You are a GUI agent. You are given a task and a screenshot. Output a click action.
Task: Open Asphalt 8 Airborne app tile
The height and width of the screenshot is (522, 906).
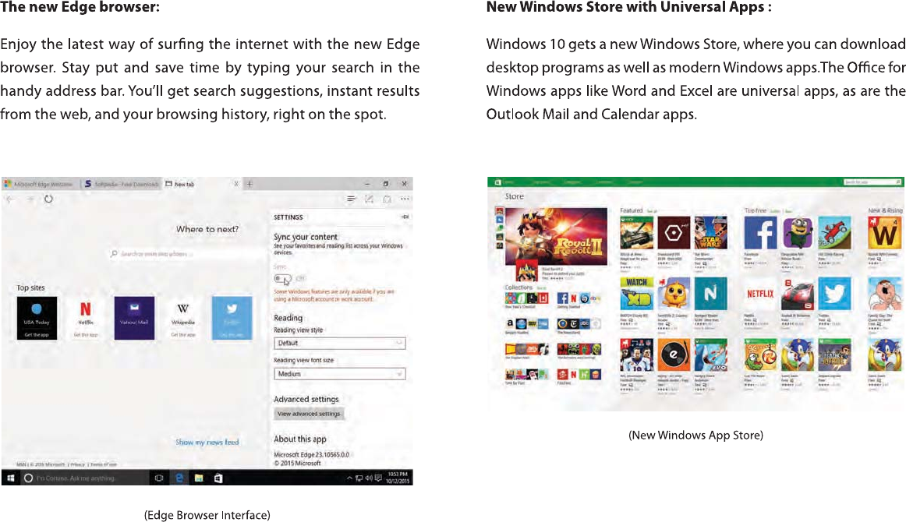798,294
